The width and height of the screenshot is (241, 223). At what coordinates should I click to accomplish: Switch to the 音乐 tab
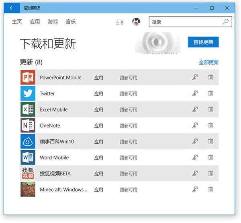tap(71, 22)
